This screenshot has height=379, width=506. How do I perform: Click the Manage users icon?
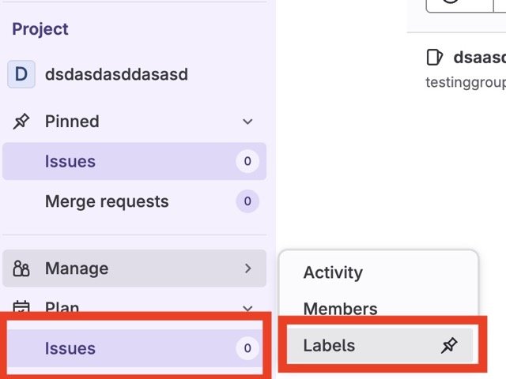coord(21,269)
